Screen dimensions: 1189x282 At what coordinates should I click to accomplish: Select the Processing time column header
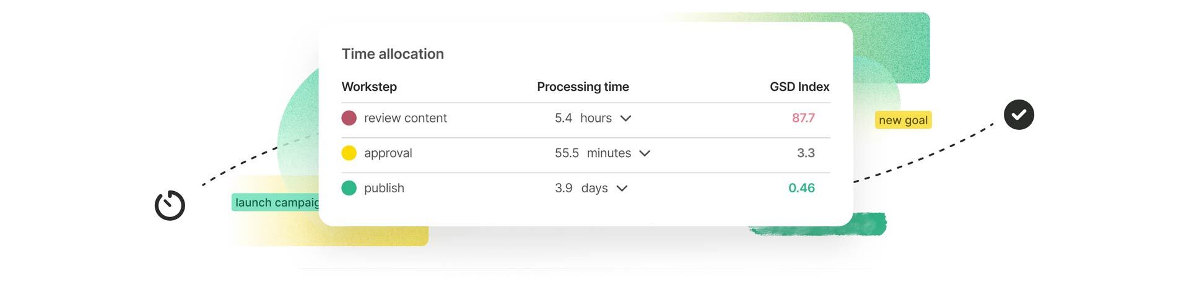click(x=583, y=87)
